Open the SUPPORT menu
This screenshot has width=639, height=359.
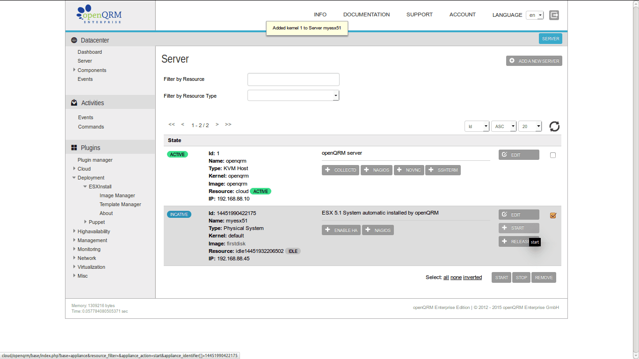coord(420,14)
